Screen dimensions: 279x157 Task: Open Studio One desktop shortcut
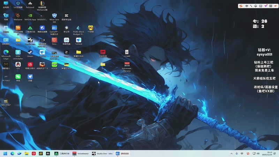(x=30, y=43)
